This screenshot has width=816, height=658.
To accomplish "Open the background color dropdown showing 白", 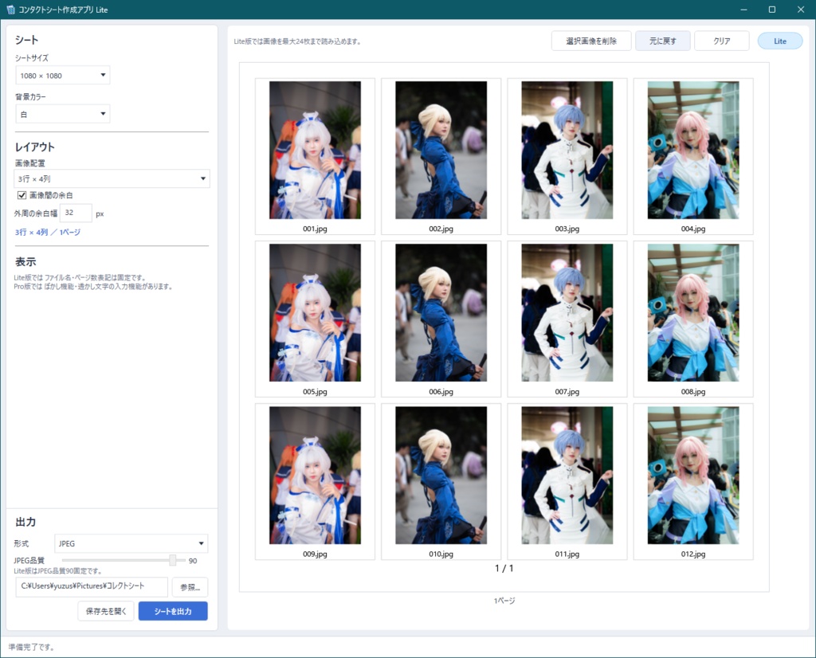I will 62,114.
